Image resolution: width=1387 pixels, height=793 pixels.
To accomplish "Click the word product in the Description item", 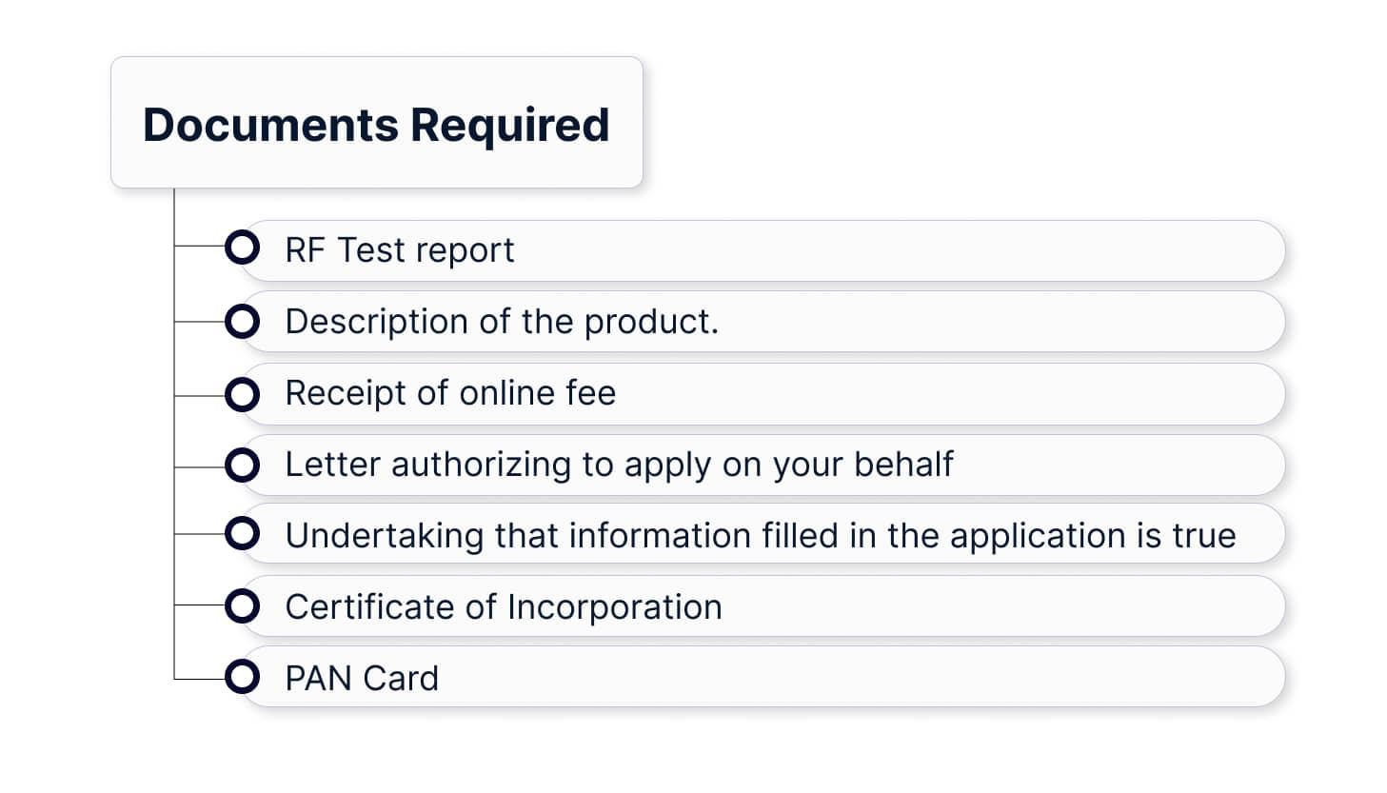I will (x=646, y=322).
